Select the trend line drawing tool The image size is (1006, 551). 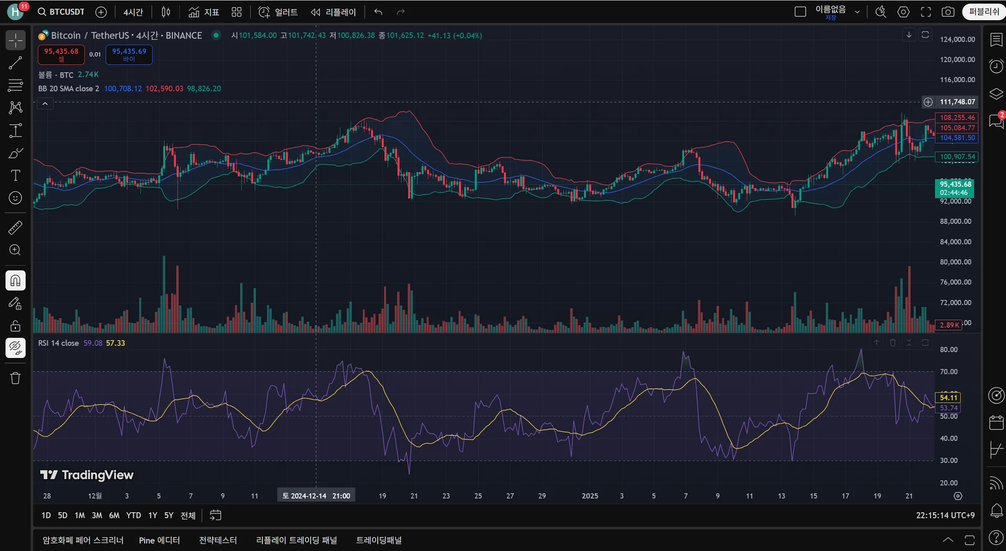[15, 63]
